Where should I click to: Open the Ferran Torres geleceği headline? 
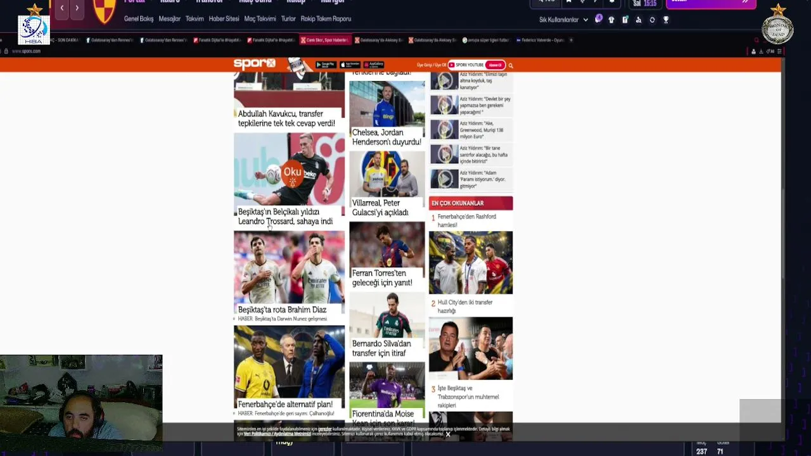(x=382, y=278)
